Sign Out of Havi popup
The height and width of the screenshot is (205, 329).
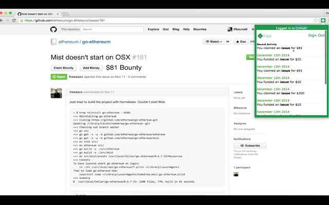(x=316, y=35)
